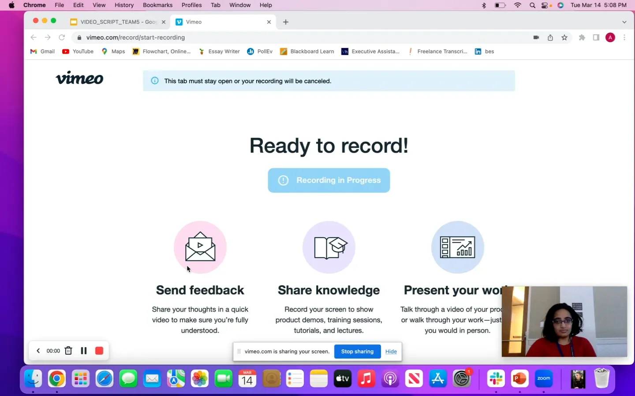The image size is (635, 396).
Task: Open the Profiles menu
Action: pyautogui.click(x=191, y=5)
